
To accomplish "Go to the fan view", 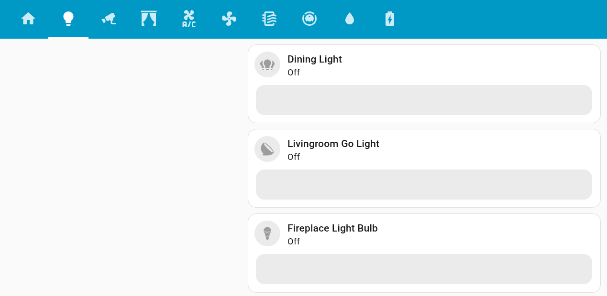I will pyautogui.click(x=229, y=19).
